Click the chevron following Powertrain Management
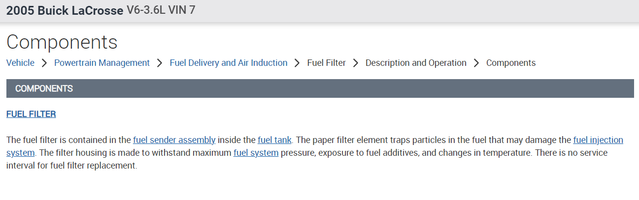The width and height of the screenshot is (639, 200). click(160, 63)
